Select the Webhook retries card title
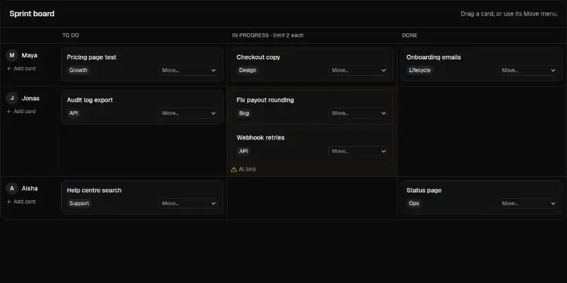The height and width of the screenshot is (283, 567). click(x=260, y=138)
